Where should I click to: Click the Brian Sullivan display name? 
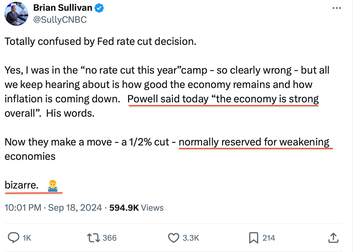pyautogui.click(x=63, y=8)
